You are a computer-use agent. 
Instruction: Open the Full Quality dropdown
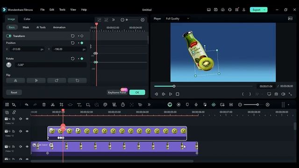point(178,19)
